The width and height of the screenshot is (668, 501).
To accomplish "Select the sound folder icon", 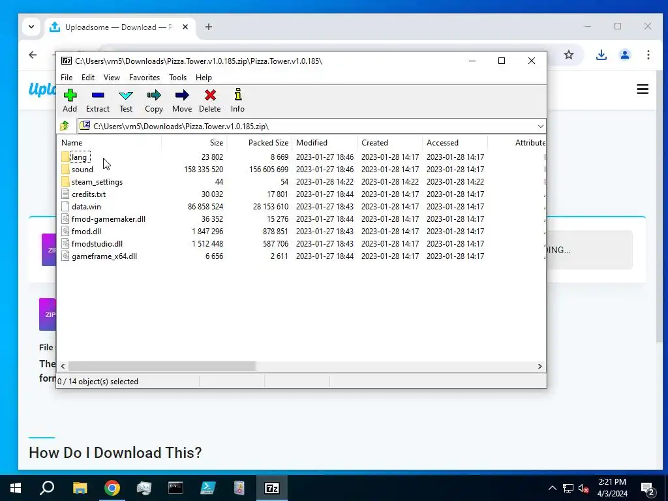I will [65, 169].
